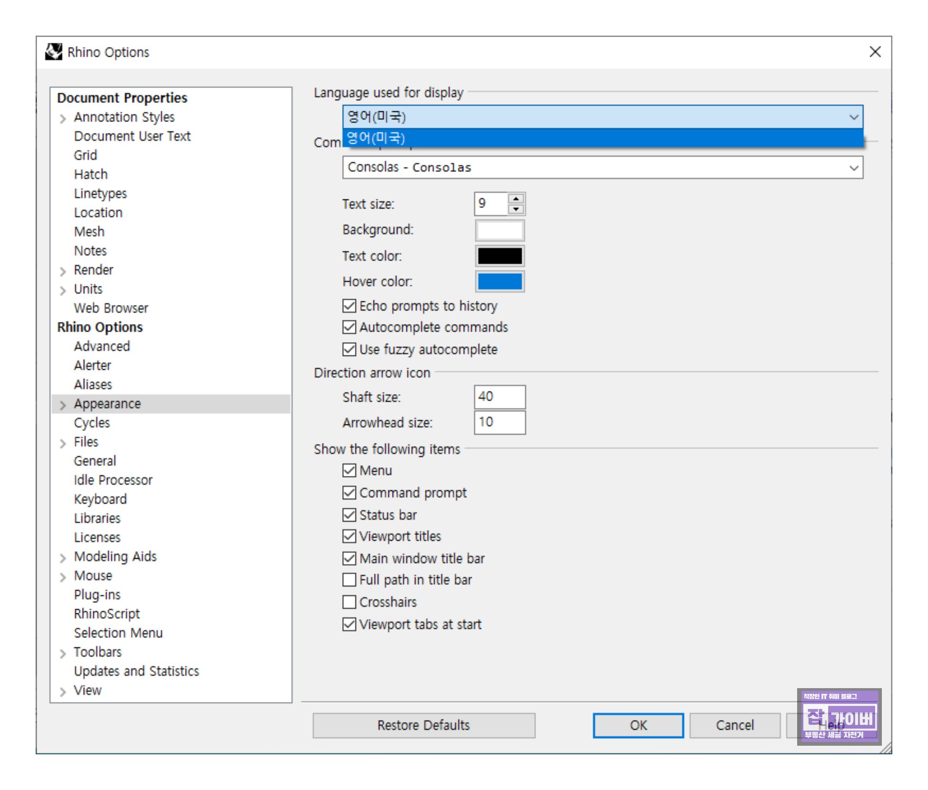Increase text size with up spinner arrow

click(x=516, y=198)
